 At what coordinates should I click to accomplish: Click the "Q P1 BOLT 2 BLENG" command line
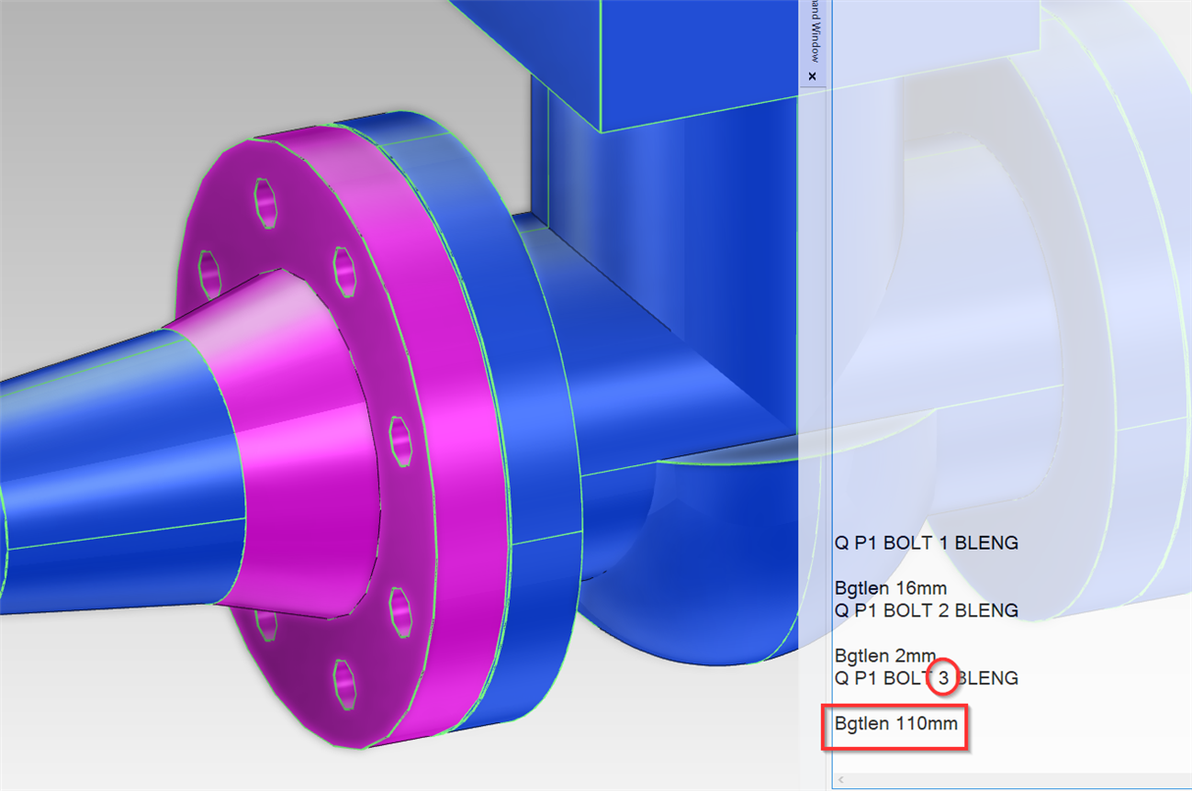pyautogui.click(x=926, y=610)
